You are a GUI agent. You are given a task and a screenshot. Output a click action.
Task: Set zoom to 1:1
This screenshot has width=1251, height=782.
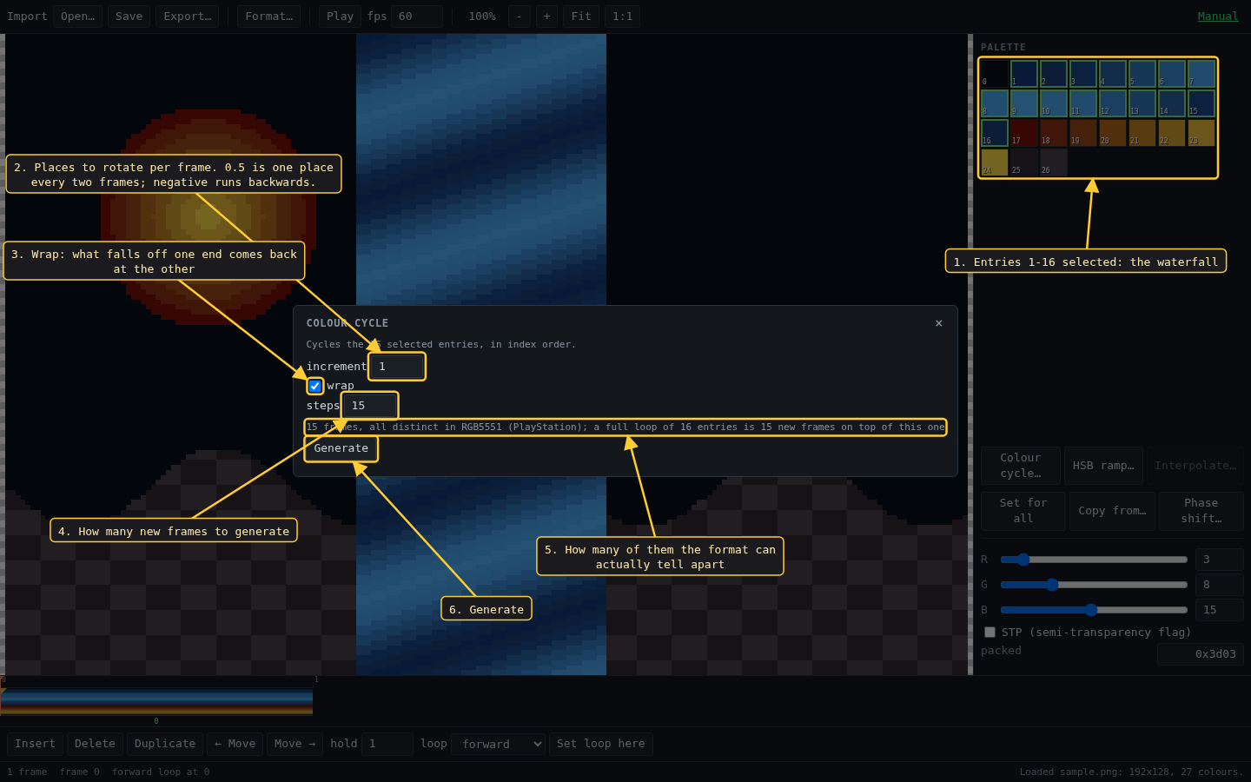click(622, 17)
